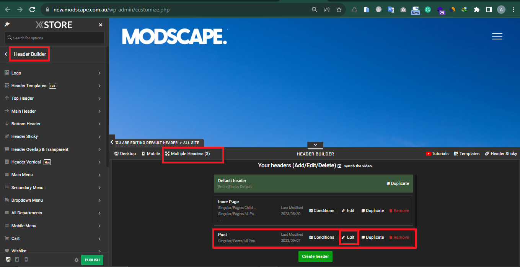Open the gear settings beside Publish
Viewport: 520px width, 267px height.
[77, 260]
